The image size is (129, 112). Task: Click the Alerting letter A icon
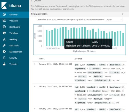pos(4,40)
